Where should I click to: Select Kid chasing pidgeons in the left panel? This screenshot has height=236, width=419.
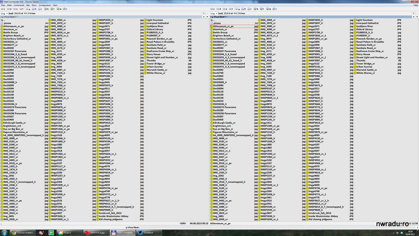110,220
